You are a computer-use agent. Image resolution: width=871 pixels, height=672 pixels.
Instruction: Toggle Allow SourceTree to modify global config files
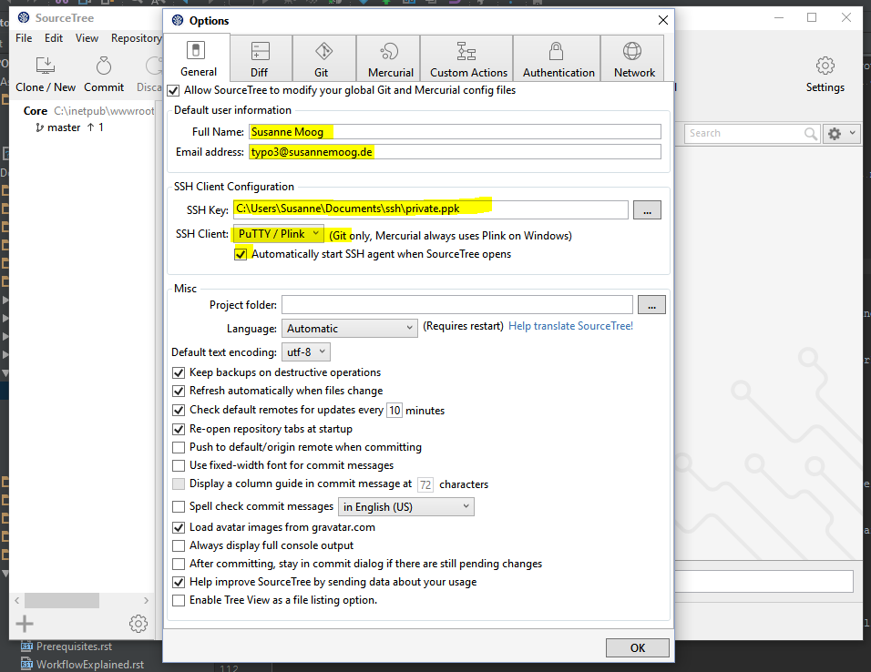coord(173,90)
